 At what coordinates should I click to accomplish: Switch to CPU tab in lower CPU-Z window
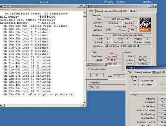pyautogui.click(x=130, y=72)
